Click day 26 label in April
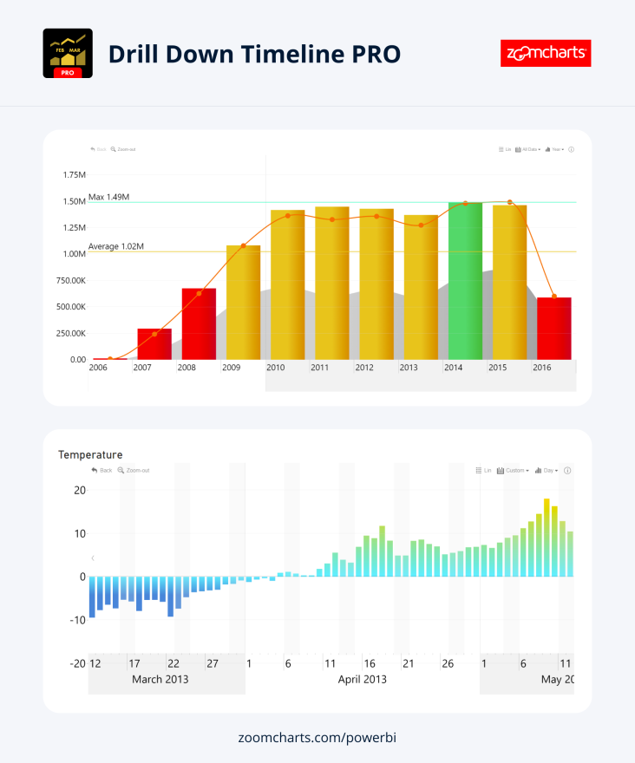Screen dimensions: 635x763 click(448, 664)
